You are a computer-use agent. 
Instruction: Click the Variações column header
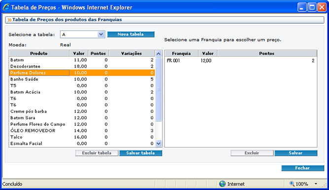coord(132,54)
